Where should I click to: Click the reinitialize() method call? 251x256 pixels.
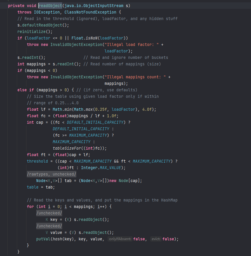click(31, 32)
